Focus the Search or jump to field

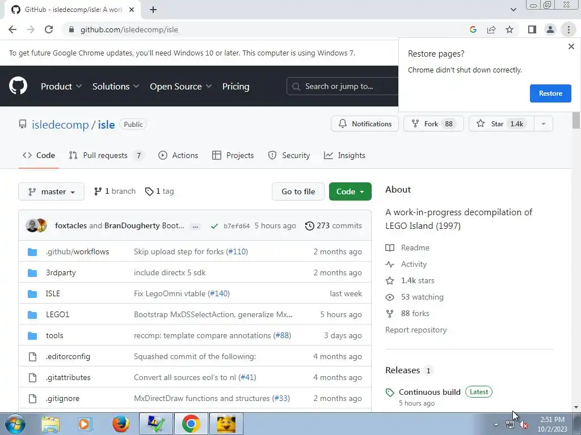pyautogui.click(x=343, y=86)
